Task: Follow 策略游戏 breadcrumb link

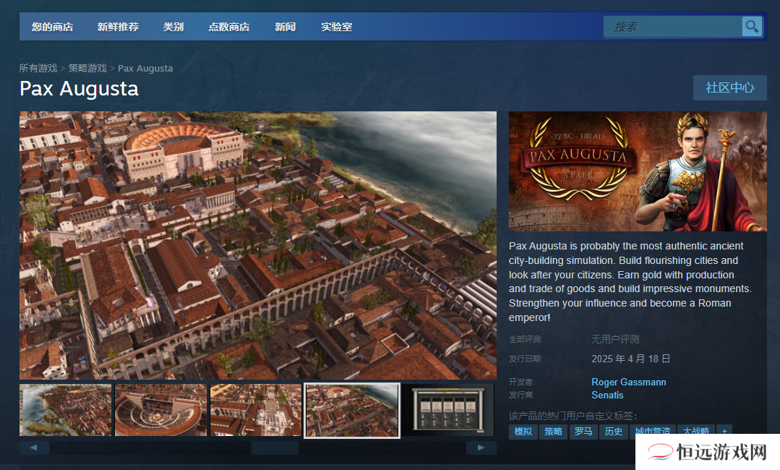Action: click(x=87, y=68)
